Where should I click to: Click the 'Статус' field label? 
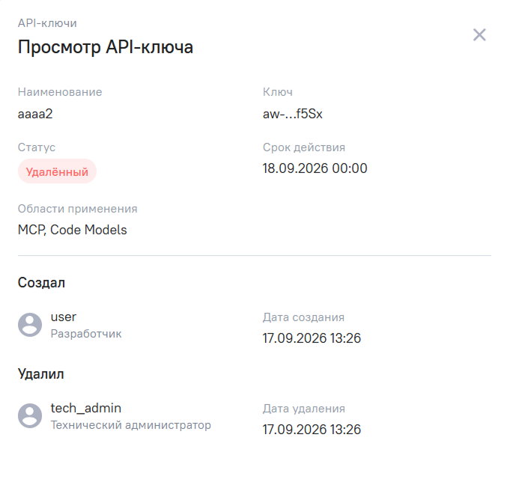point(37,147)
